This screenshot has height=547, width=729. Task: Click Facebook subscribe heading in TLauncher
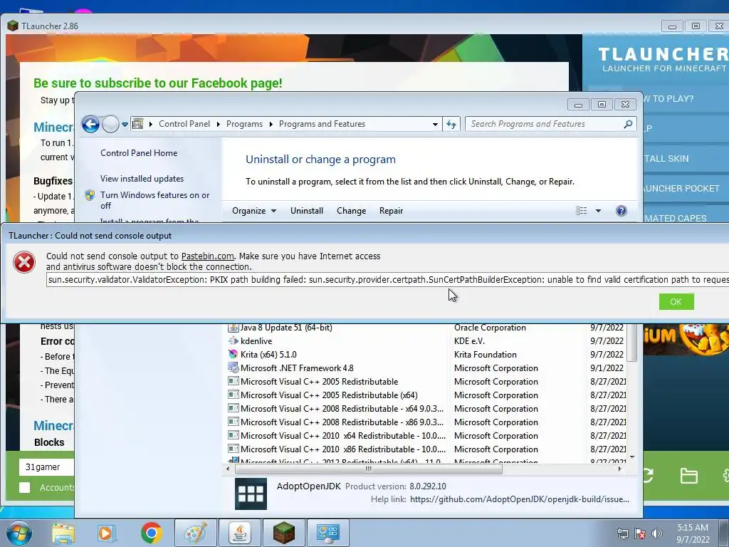[x=157, y=83]
